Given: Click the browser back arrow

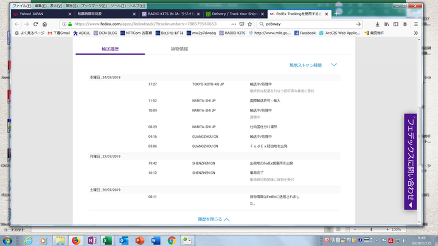Looking at the screenshot, I should pos(18,24).
